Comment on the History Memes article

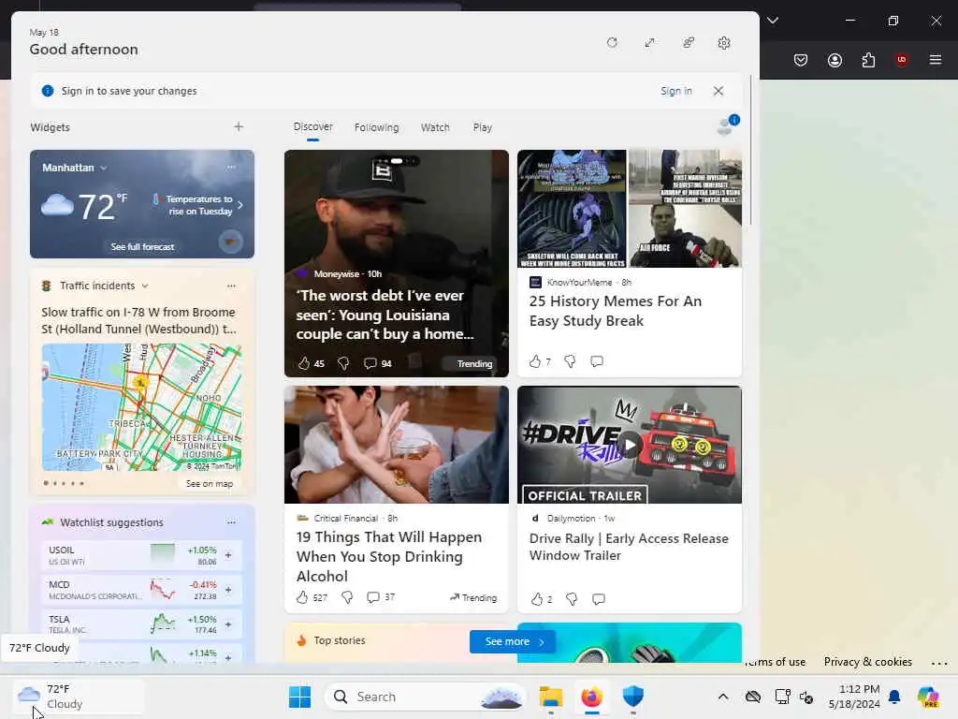tap(597, 361)
